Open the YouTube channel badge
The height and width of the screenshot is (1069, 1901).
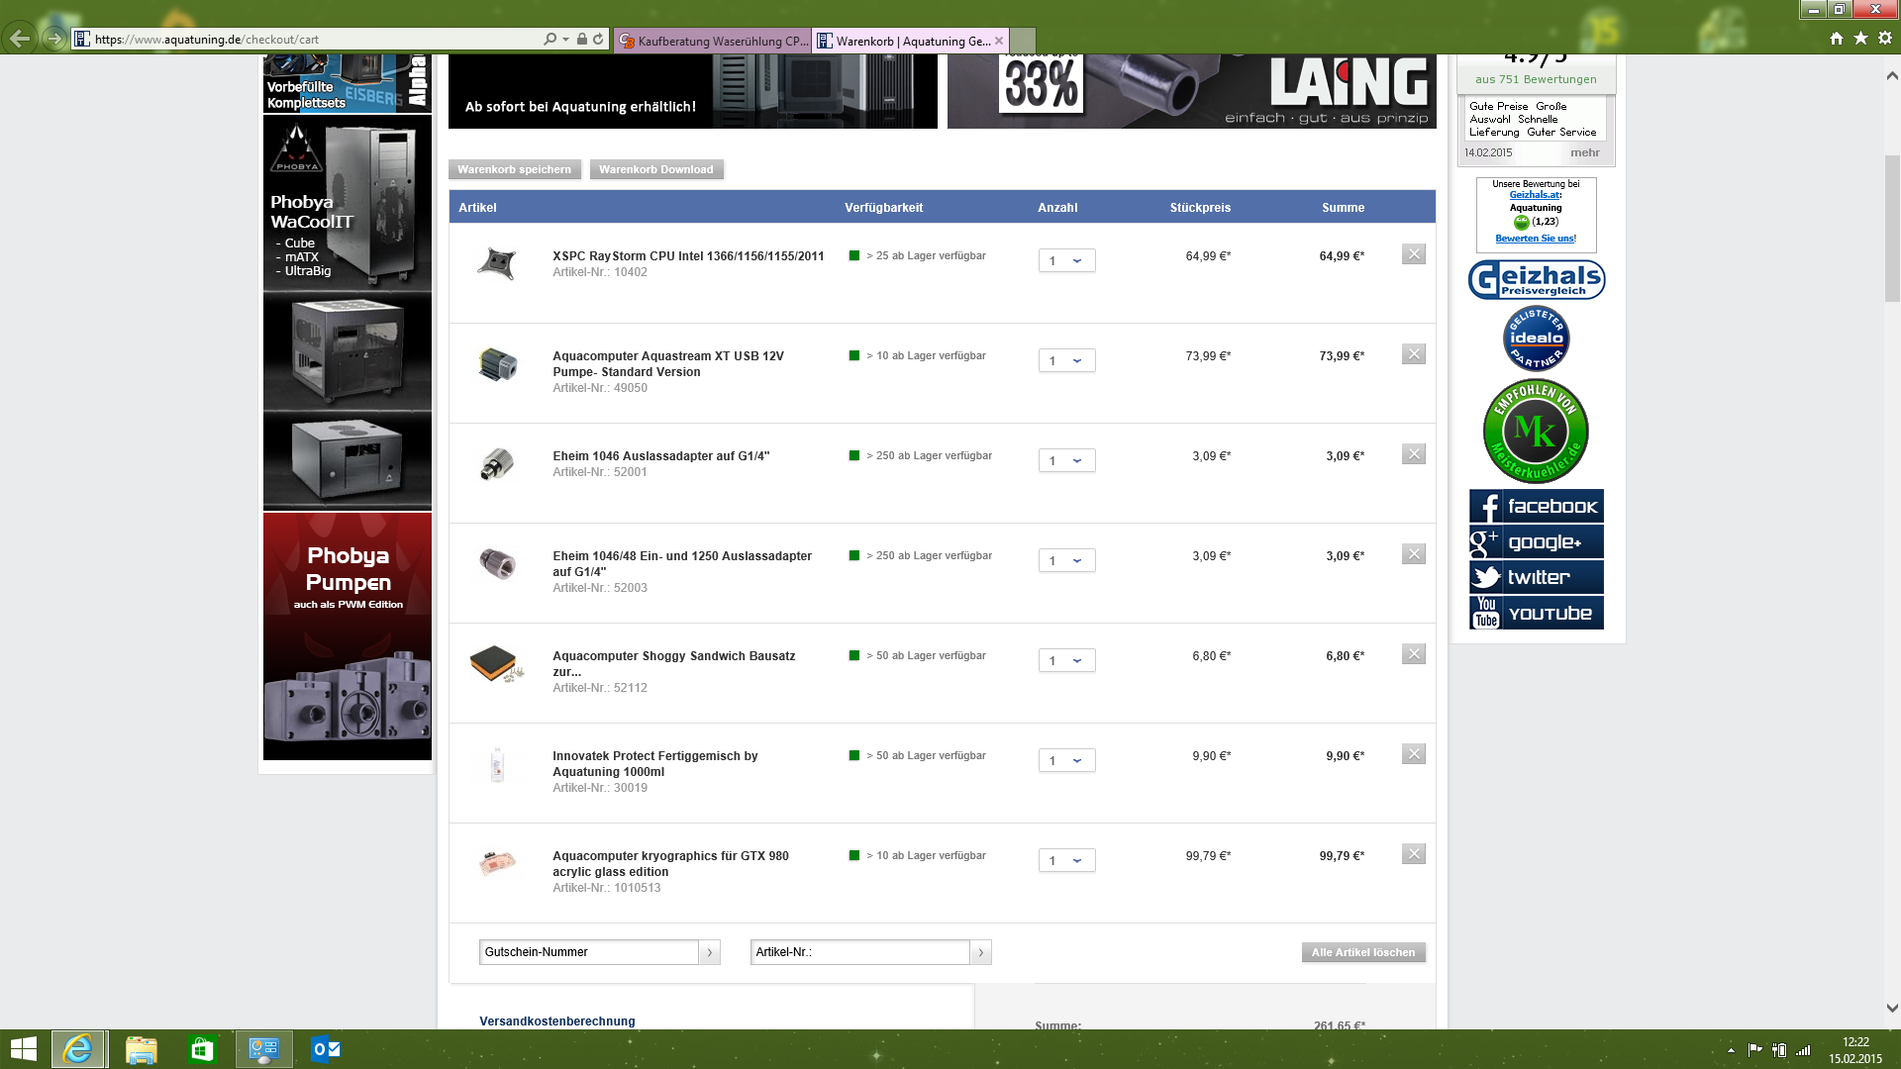(1536, 613)
